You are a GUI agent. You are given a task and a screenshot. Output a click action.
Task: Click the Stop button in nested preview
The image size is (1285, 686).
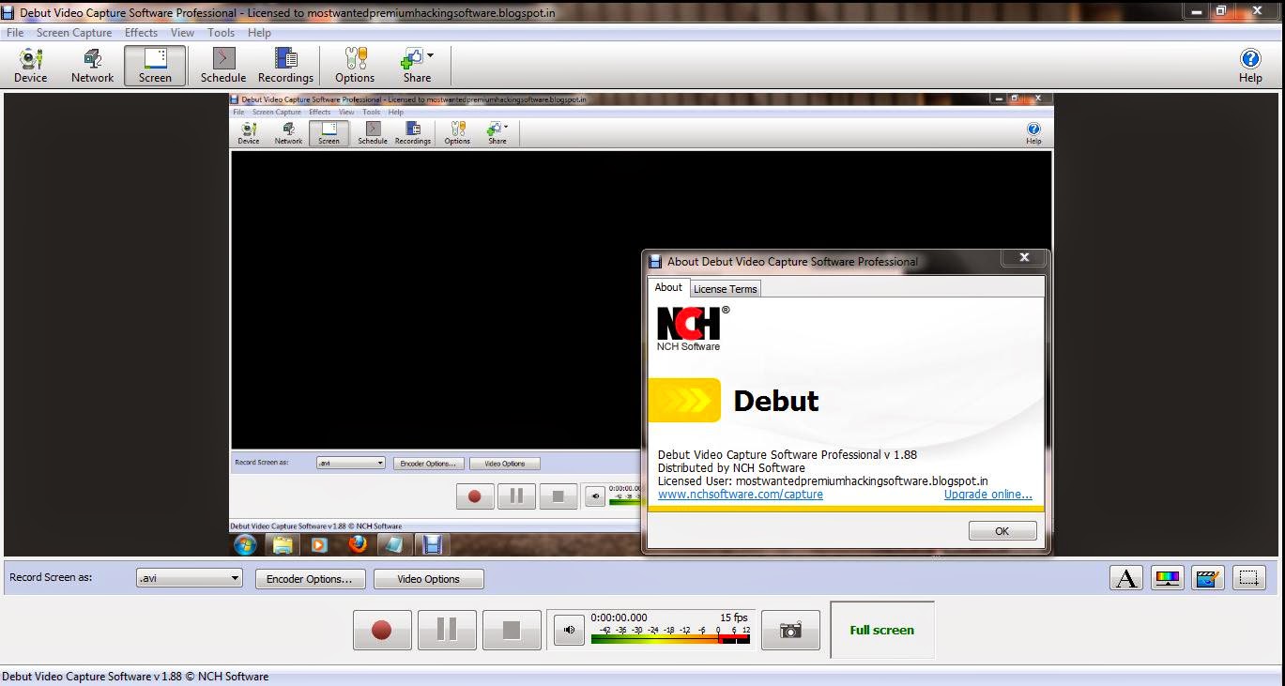pos(558,496)
